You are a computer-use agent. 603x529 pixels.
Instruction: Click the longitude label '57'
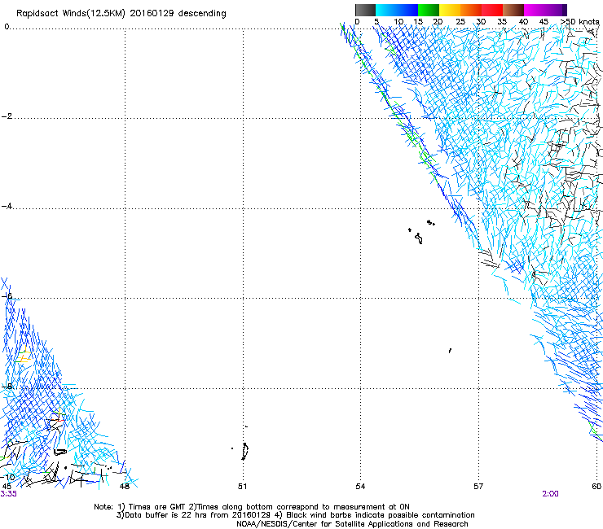click(478, 487)
